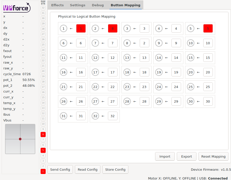
Task: Switch to the Debug tab
Action: [x=98, y=5]
